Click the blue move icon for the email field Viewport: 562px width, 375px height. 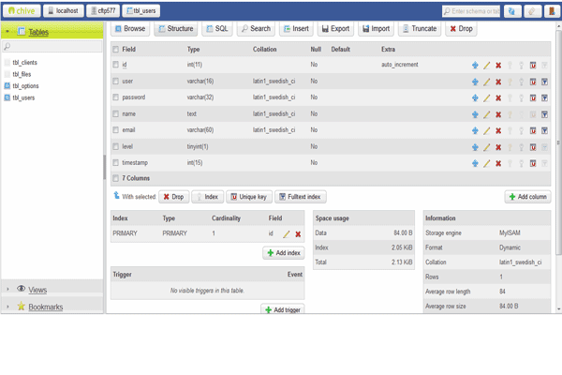point(475,130)
